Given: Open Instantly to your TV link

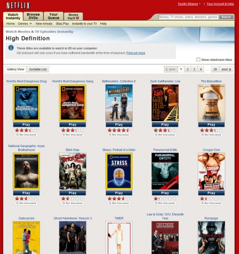Looking at the screenshot, I should tap(85, 24).
